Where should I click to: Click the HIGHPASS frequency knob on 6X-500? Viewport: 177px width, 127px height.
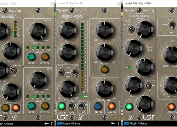38,80
